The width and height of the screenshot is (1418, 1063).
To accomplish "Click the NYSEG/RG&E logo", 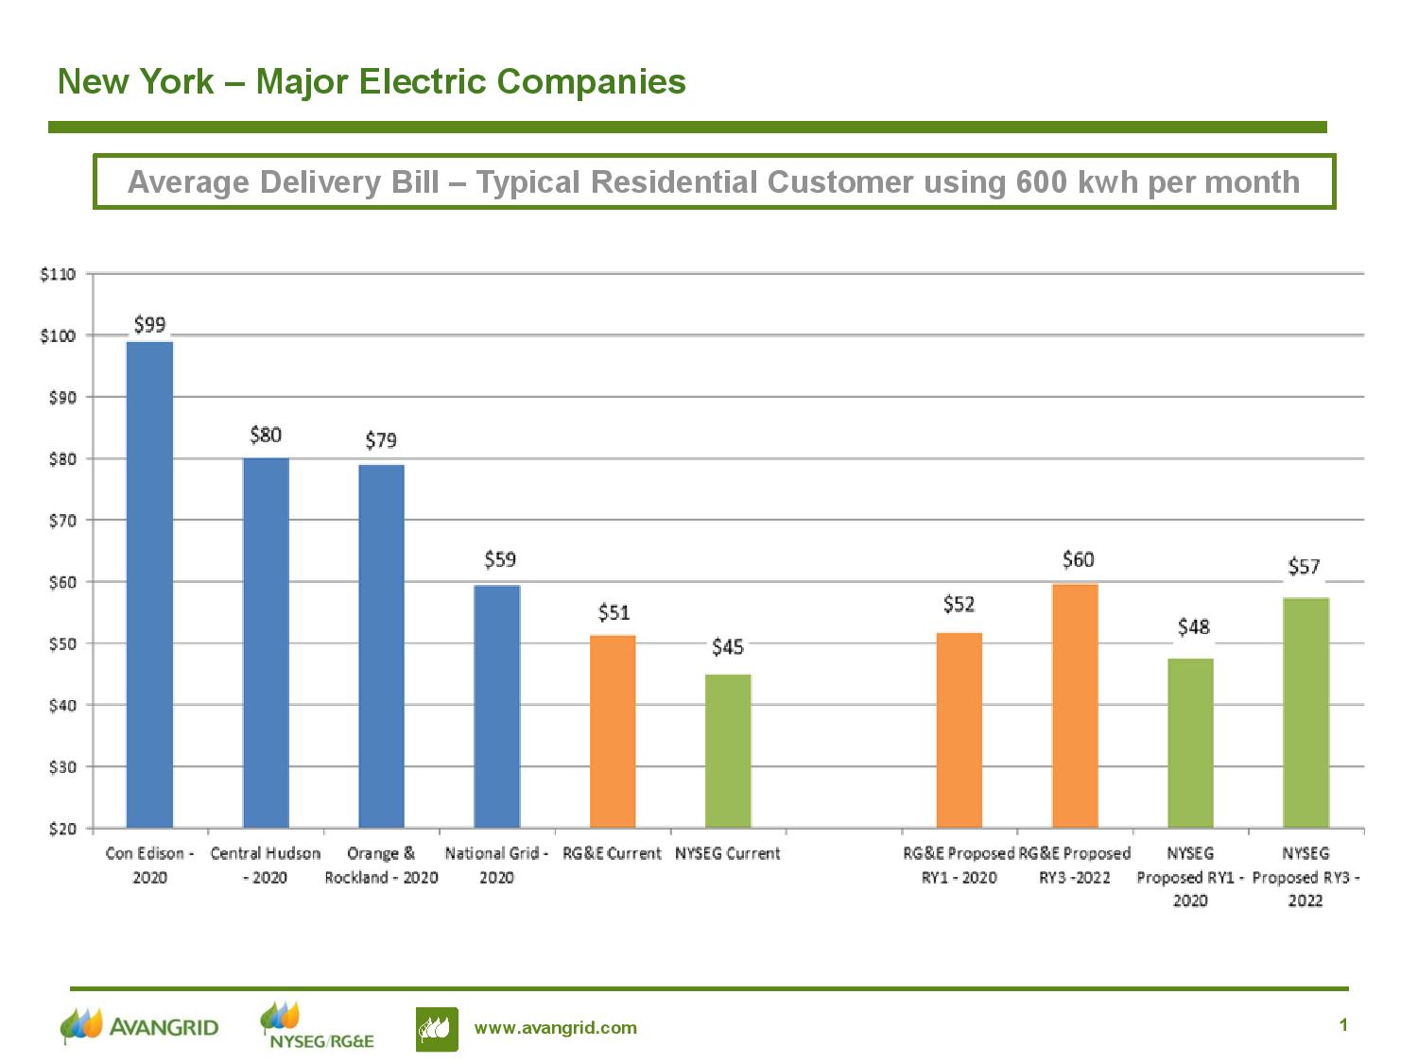I will click(x=318, y=1025).
